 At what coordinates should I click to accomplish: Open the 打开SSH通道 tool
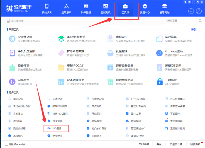coord(136,99)
